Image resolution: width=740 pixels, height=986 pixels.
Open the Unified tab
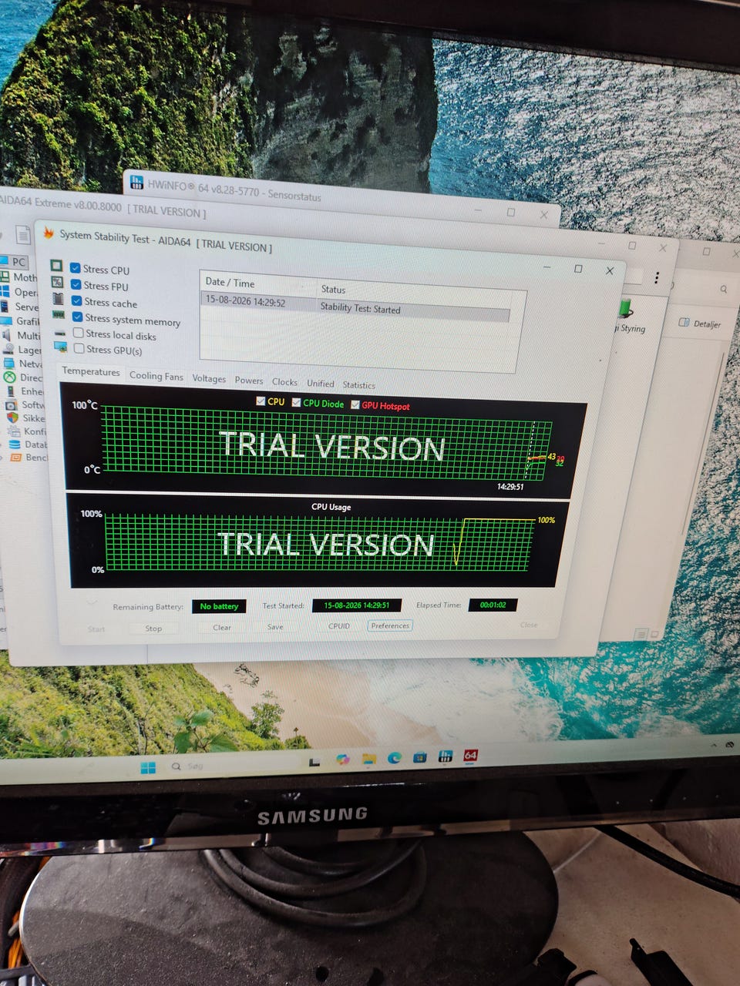321,384
